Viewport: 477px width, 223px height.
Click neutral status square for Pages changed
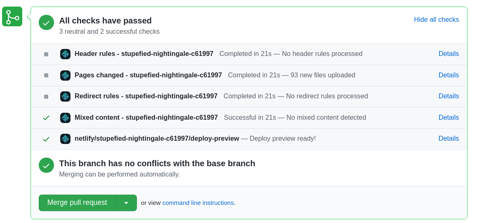click(x=46, y=75)
